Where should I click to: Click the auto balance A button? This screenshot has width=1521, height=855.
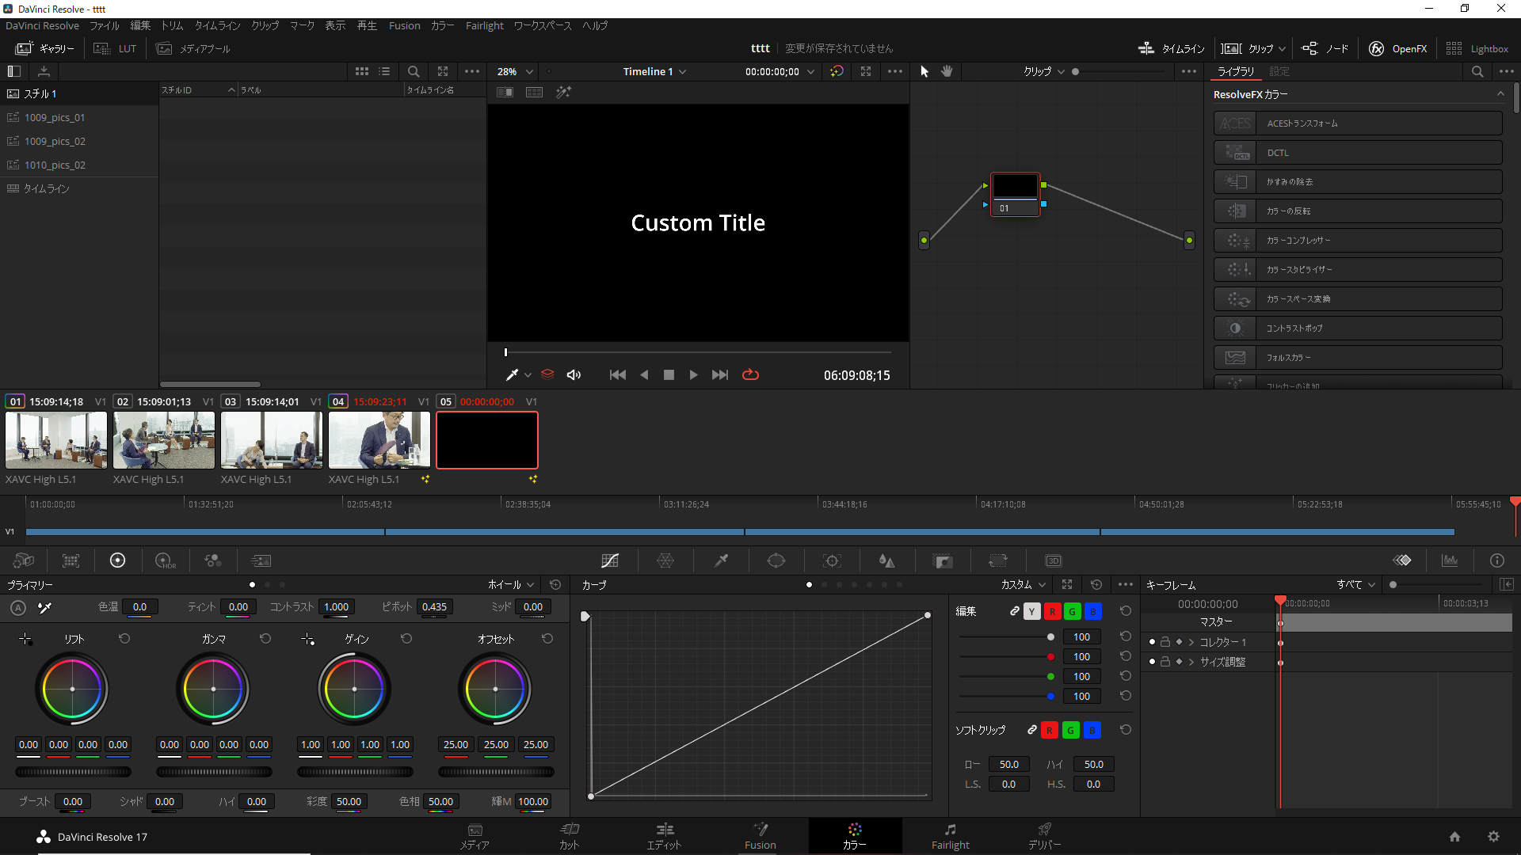[x=18, y=607]
